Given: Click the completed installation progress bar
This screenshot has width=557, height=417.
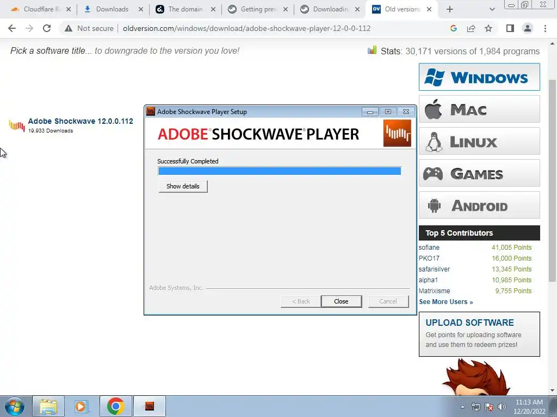Looking at the screenshot, I should 280,171.
